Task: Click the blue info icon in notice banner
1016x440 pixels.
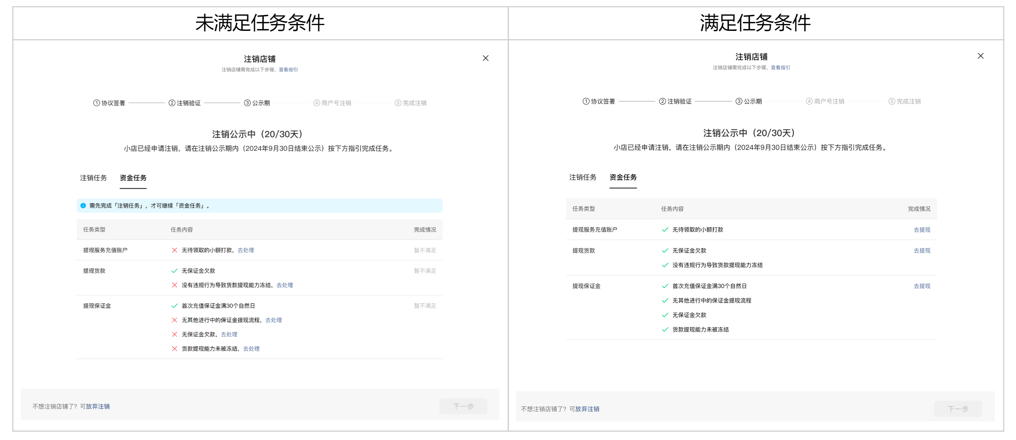Action: click(83, 205)
